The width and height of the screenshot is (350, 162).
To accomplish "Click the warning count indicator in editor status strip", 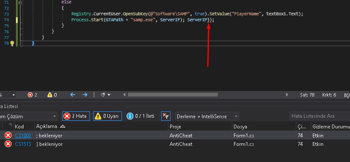I will tap(52, 95).
